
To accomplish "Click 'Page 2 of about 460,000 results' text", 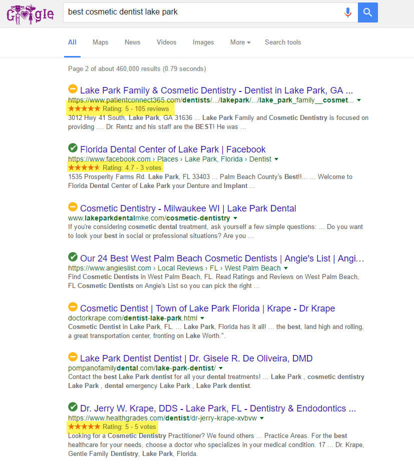I will pyautogui.click(x=137, y=69).
